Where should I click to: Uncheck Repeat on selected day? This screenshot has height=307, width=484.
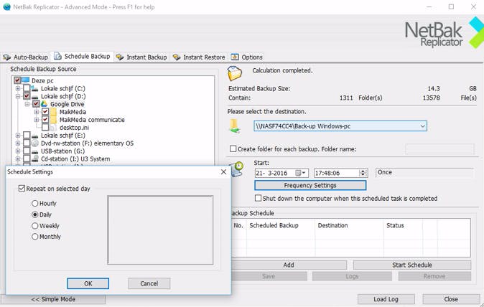pyautogui.click(x=22, y=189)
